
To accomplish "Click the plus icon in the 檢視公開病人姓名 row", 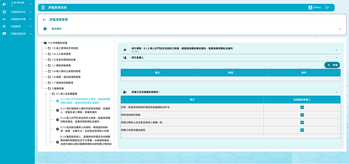I will [302, 122].
